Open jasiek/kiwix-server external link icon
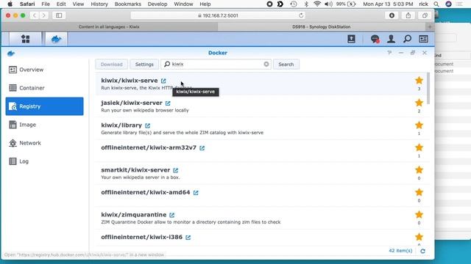This screenshot has height=264, width=471. (168, 103)
